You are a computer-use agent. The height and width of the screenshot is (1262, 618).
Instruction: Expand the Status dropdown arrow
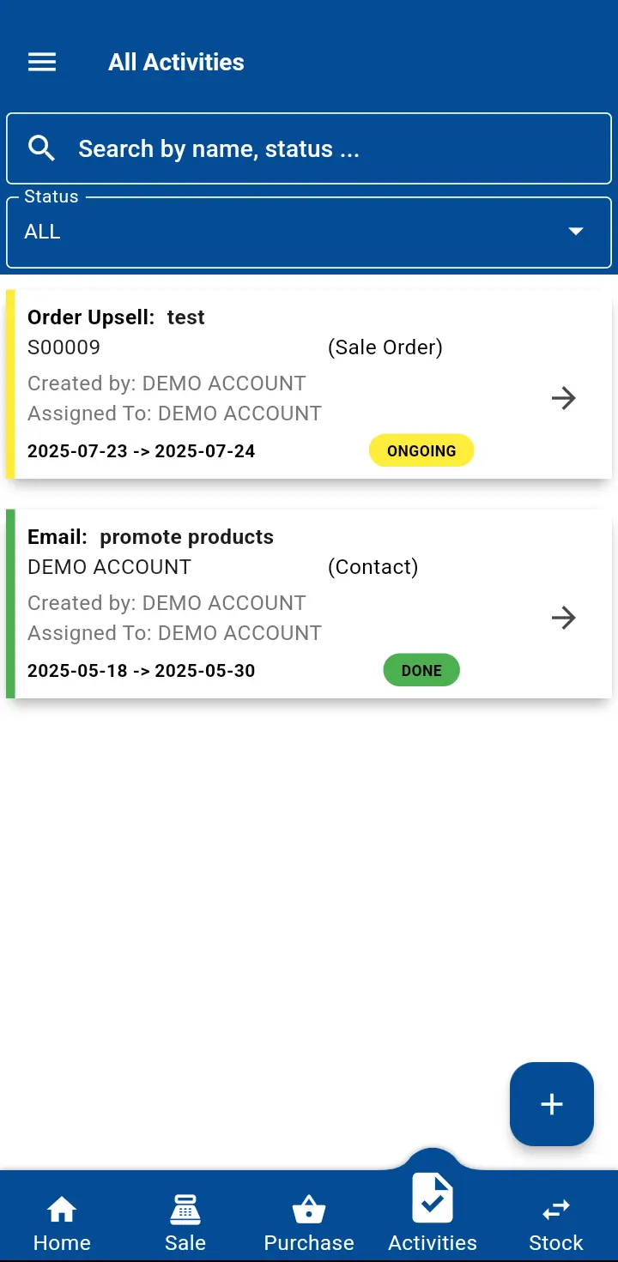(576, 232)
